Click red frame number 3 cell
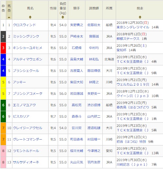The height and width of the screenshot is (169, 163). [3, 48]
